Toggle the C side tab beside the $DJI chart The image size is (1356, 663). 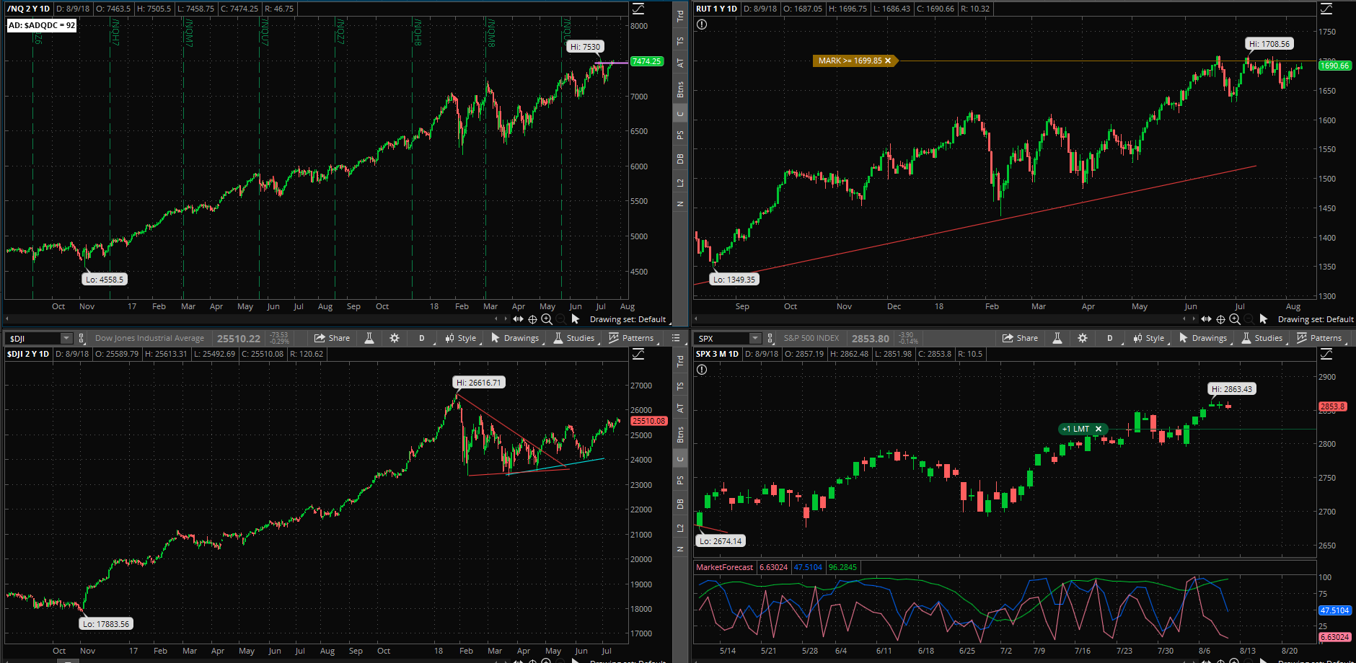coord(680,458)
